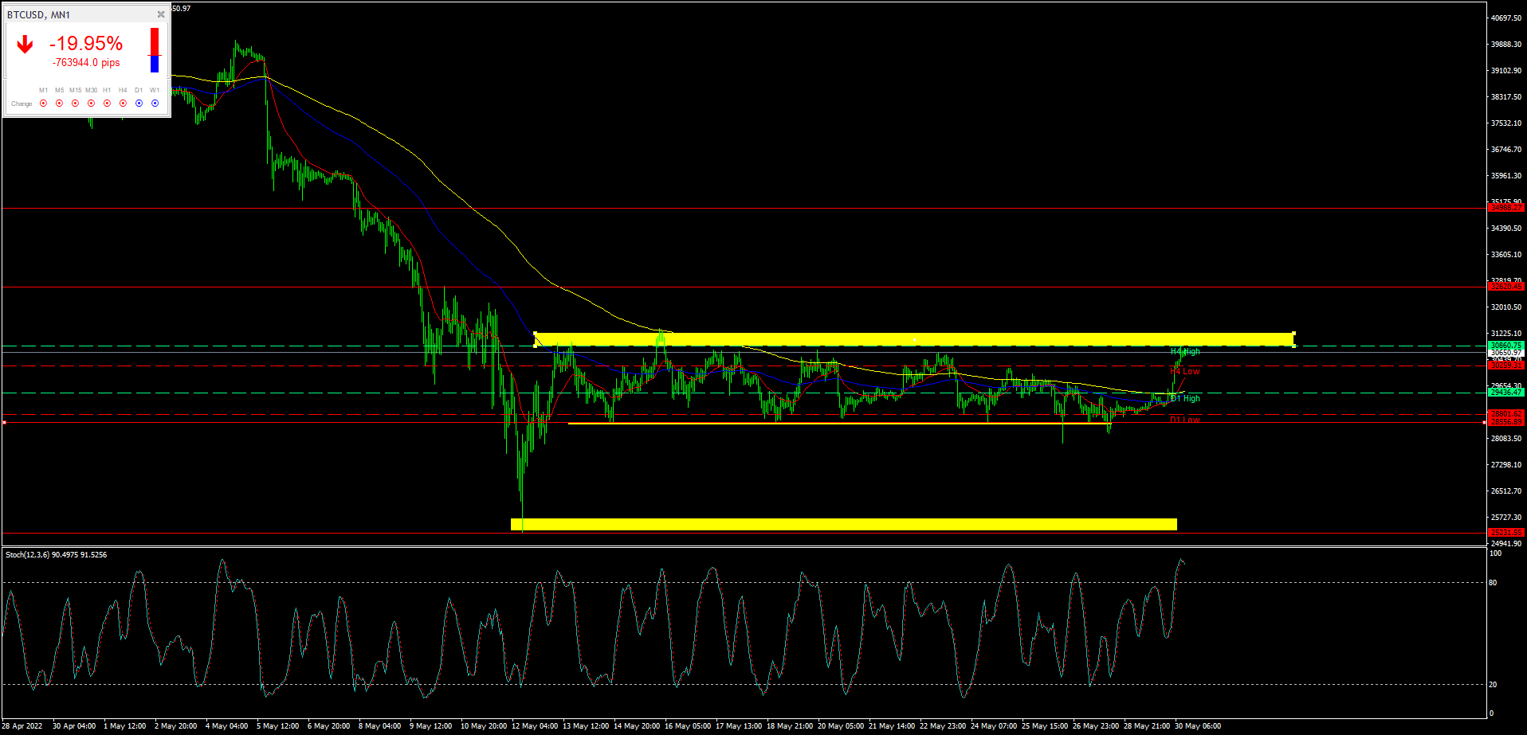Click the H4 High level label
Viewport: 1527px width, 735px height.
pyautogui.click(x=1185, y=351)
